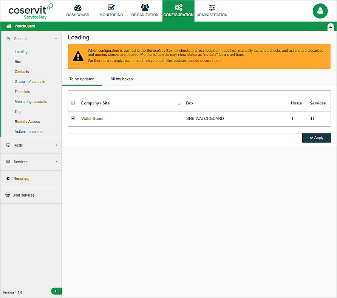This screenshot has width=337, height=298.
Task: Click the user profile avatar icon
Action: tap(320, 11)
